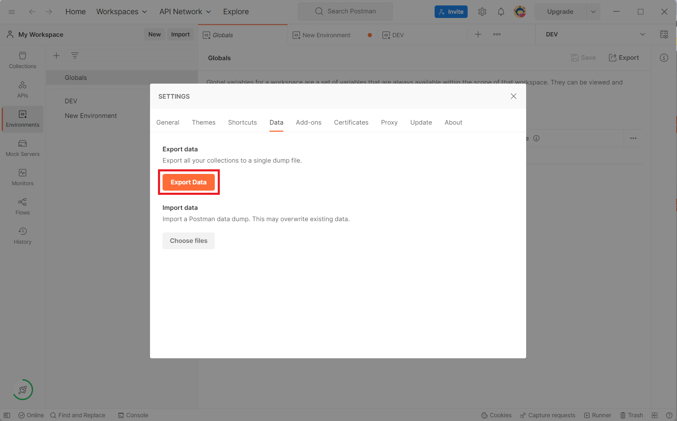The image size is (677, 421).
Task: Toggle the sidebar icon in status bar
Action: pos(7,415)
